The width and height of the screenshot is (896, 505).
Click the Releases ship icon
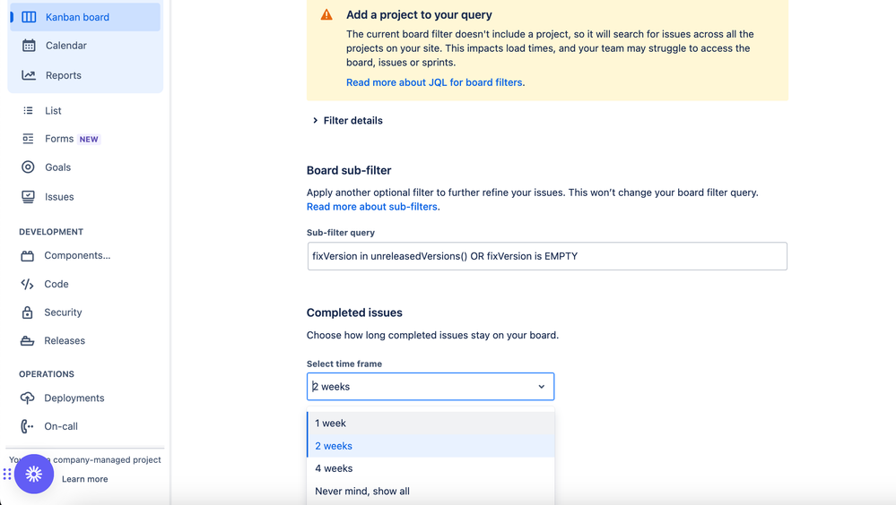pos(28,341)
